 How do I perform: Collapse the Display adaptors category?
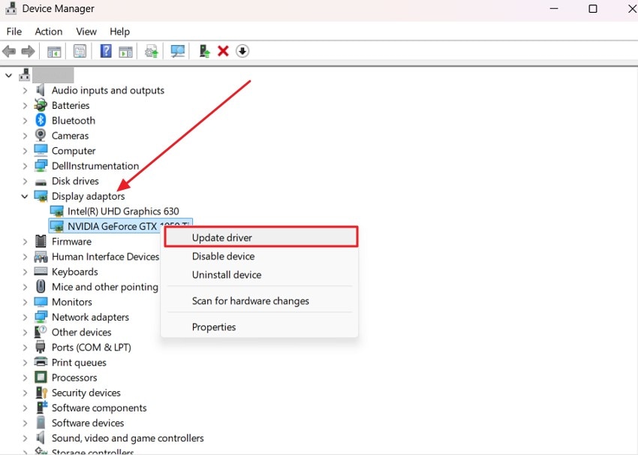23,196
